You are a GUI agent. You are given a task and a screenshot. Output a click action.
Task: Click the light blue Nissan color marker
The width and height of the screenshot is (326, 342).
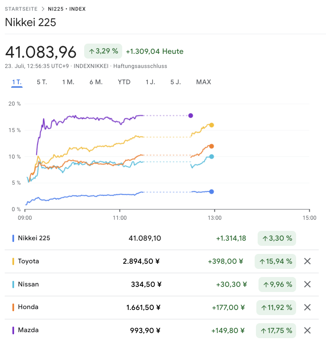[x=13, y=284]
